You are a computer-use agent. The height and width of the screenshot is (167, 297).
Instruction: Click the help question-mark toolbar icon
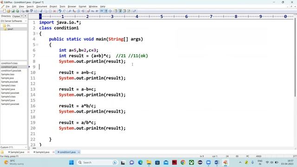(x=134, y=11)
